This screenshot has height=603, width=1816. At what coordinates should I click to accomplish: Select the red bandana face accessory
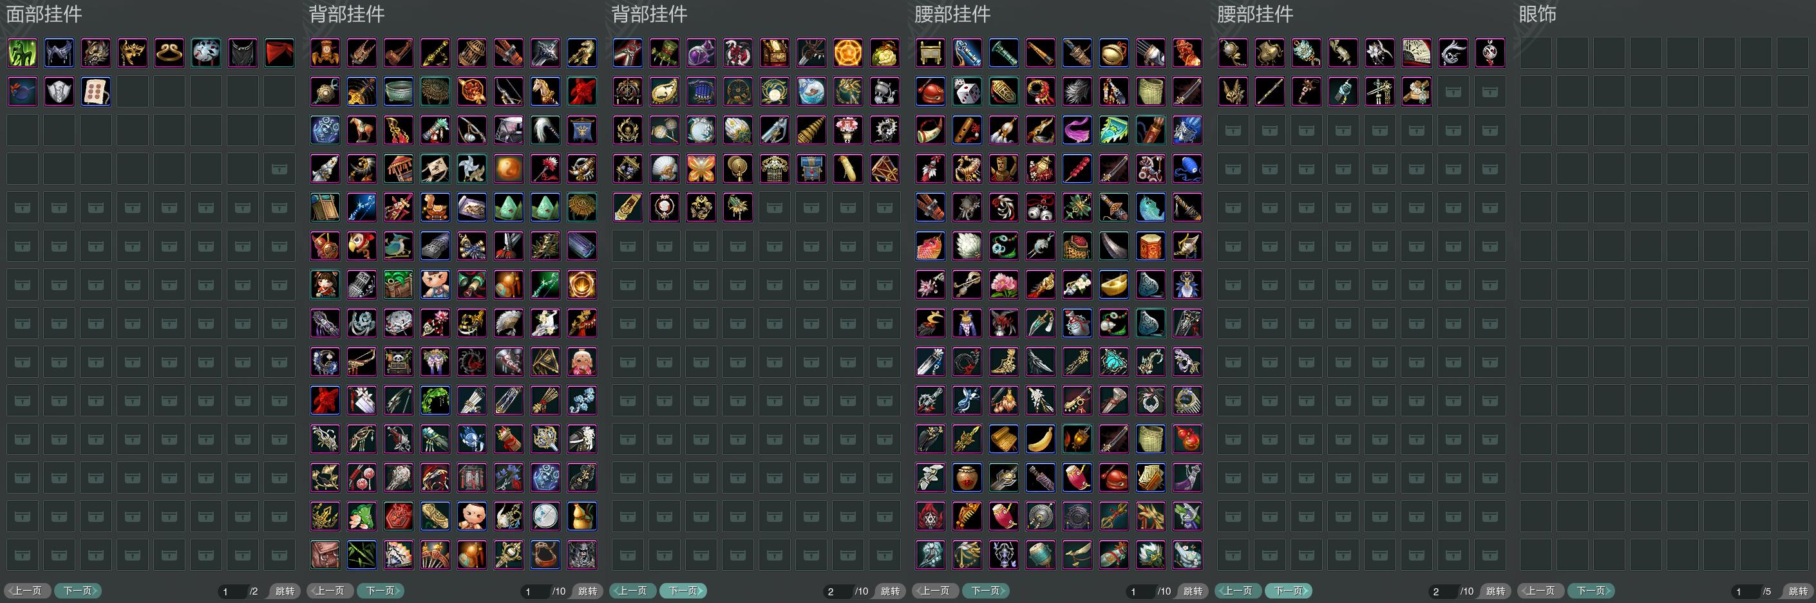coord(280,53)
